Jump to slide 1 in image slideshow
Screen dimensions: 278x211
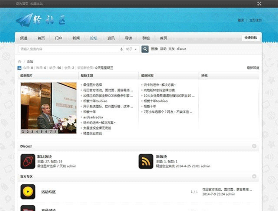23,132
